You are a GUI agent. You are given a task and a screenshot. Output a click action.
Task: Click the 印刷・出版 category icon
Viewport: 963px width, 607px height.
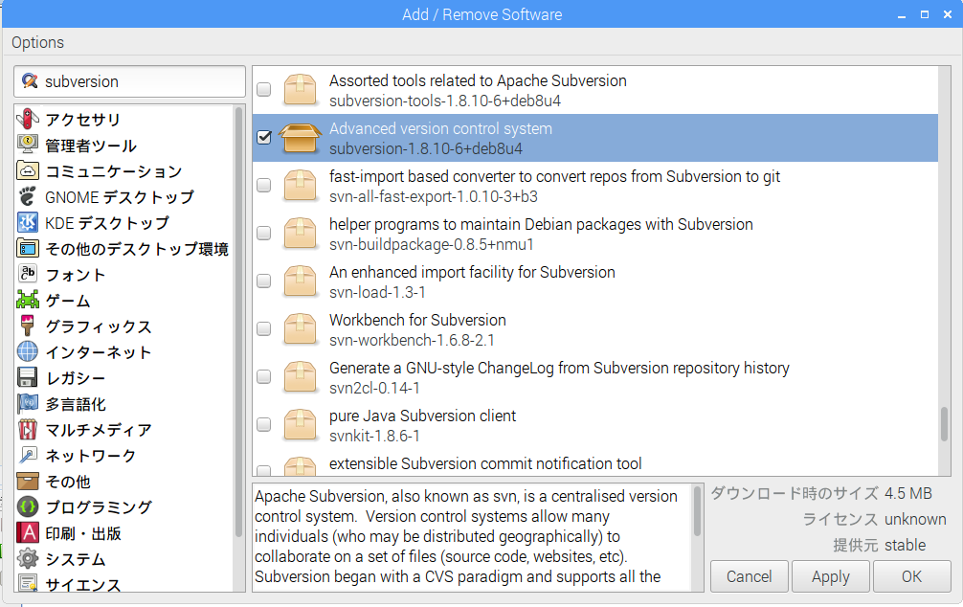pyautogui.click(x=28, y=533)
